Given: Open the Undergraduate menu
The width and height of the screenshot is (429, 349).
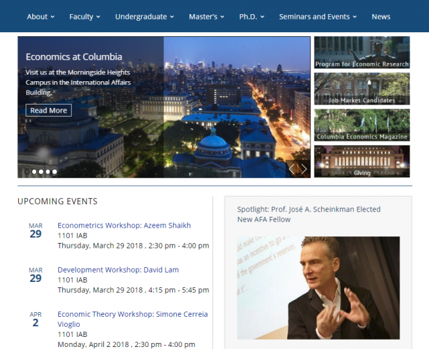Looking at the screenshot, I should pyautogui.click(x=145, y=17).
